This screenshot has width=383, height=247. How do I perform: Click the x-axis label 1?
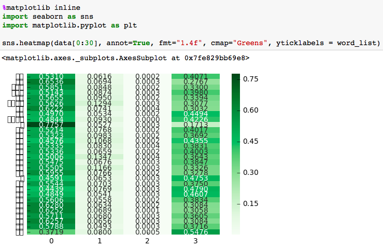point(99,241)
